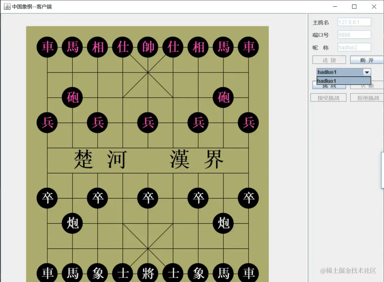Open the hadluo1 opponent dropdown arrow

(x=367, y=72)
